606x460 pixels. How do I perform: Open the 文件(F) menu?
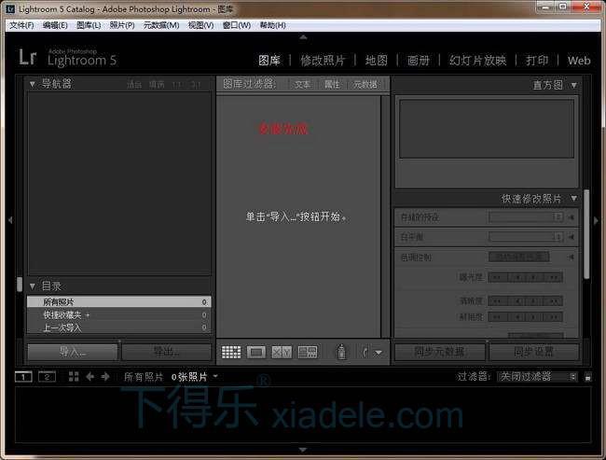pos(21,25)
